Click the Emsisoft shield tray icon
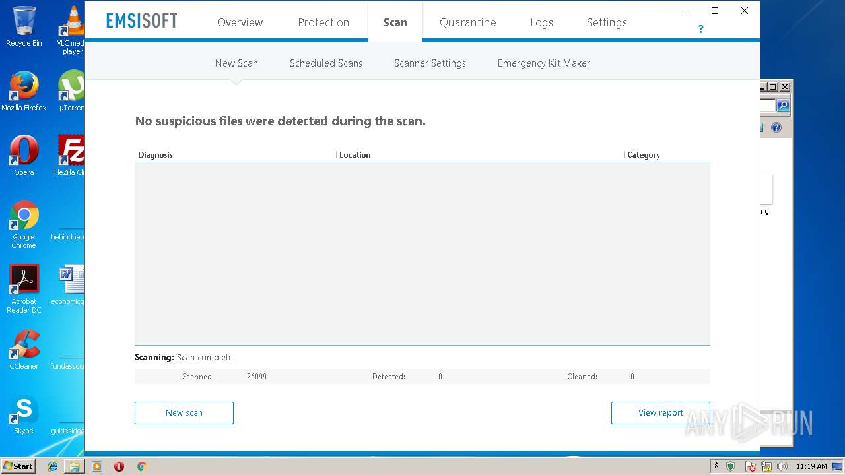845x475 pixels. [731, 466]
